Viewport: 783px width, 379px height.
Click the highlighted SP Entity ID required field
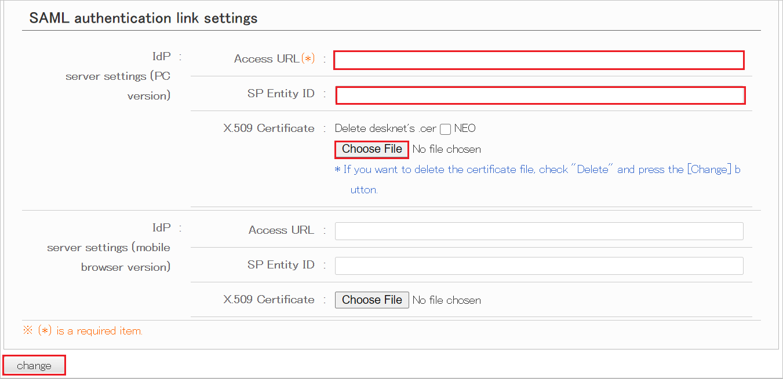coord(540,94)
